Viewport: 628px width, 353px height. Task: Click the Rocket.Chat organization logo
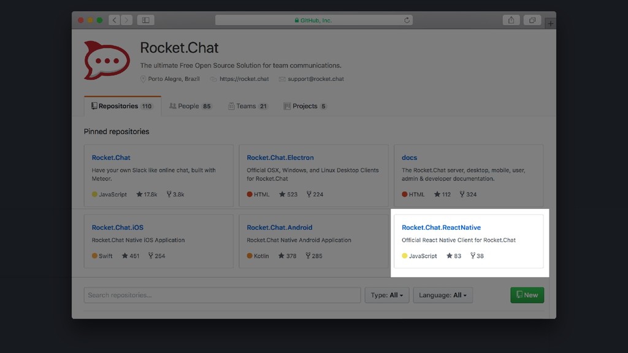[107, 60]
